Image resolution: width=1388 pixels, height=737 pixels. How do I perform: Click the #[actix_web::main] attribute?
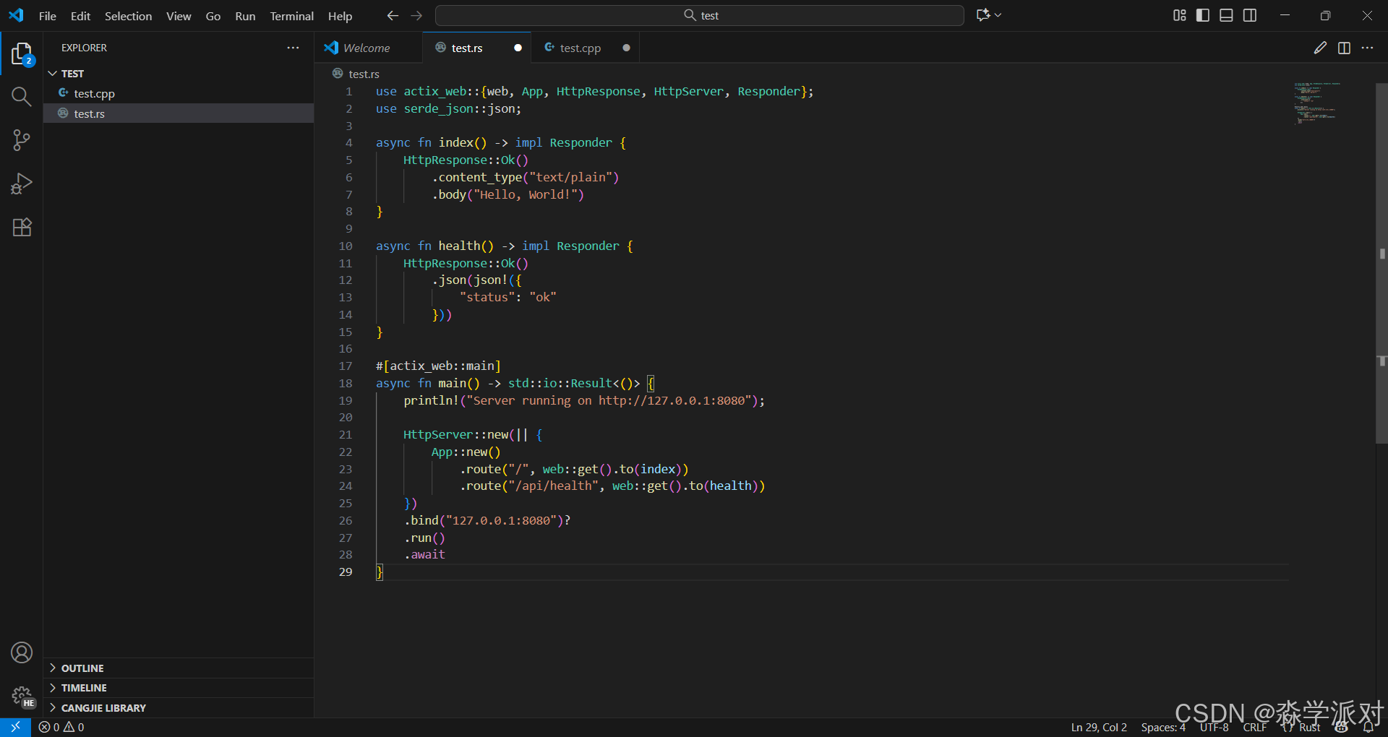[x=438, y=366]
